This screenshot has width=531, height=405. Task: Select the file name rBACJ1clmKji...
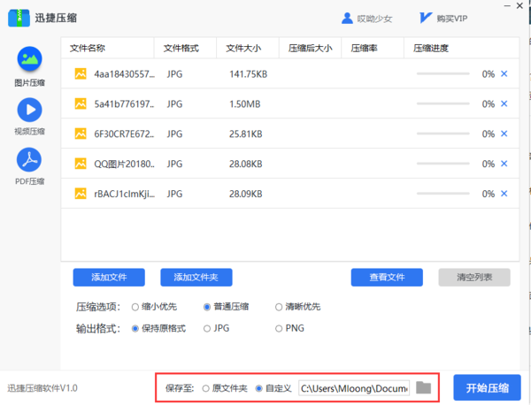coord(124,194)
